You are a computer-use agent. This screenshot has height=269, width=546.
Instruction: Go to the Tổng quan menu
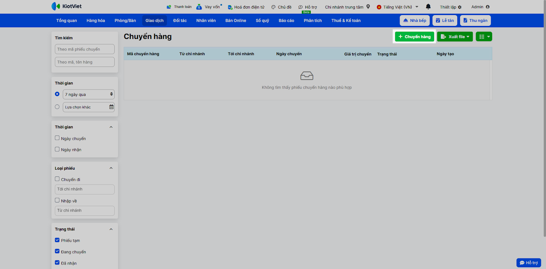tap(67, 20)
